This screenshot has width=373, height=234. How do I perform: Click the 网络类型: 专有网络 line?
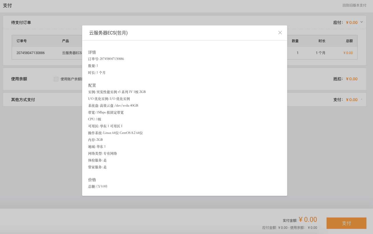(103, 153)
